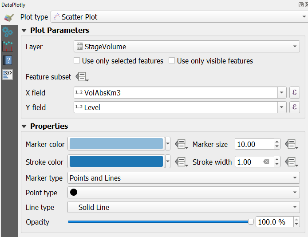Screen dimensions: 308x237
Task: Open expression editor for X field
Action: tap(294, 93)
